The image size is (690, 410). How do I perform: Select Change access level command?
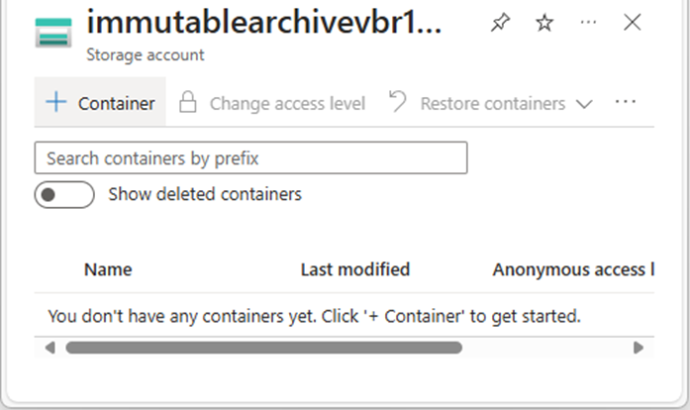pos(272,103)
